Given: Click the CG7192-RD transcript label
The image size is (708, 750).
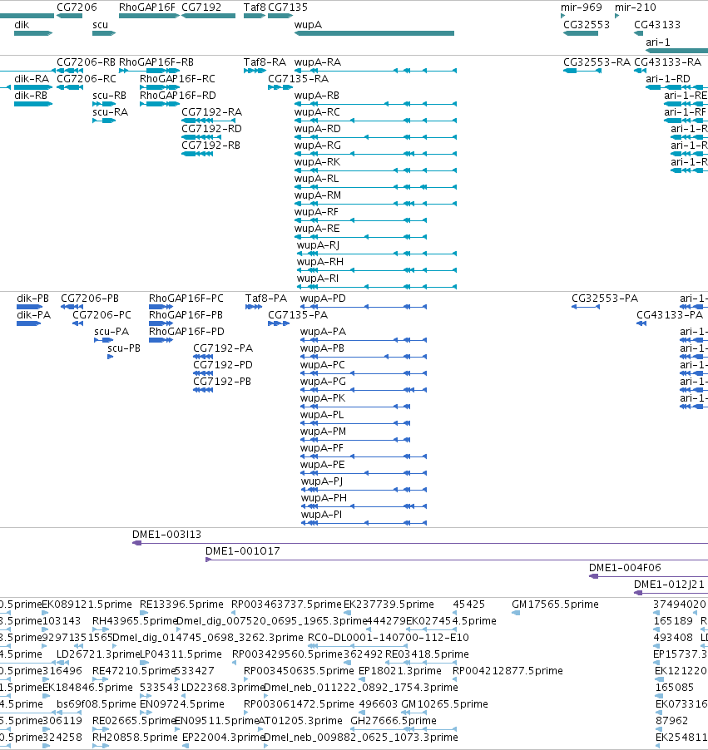Looking at the screenshot, I should pyautogui.click(x=211, y=129).
